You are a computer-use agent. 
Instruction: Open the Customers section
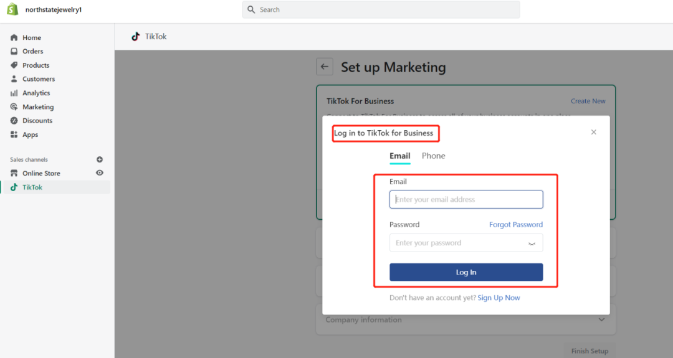click(x=39, y=79)
